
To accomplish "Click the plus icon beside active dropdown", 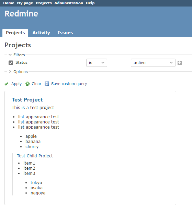I will 180,63.
